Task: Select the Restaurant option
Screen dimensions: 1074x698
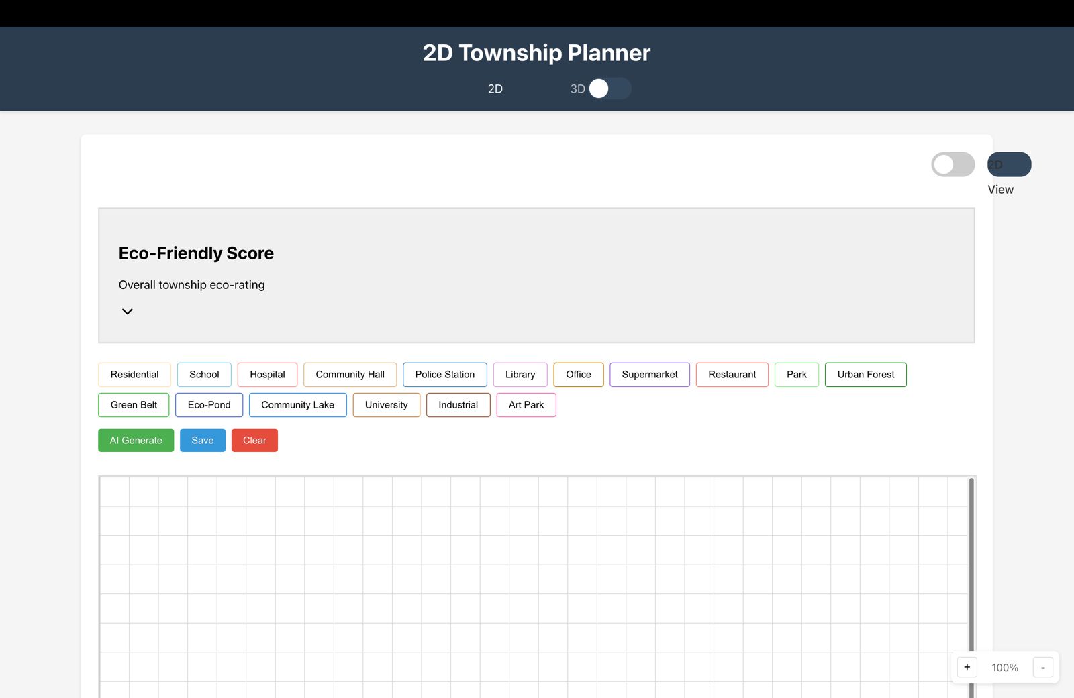Action: [732, 375]
